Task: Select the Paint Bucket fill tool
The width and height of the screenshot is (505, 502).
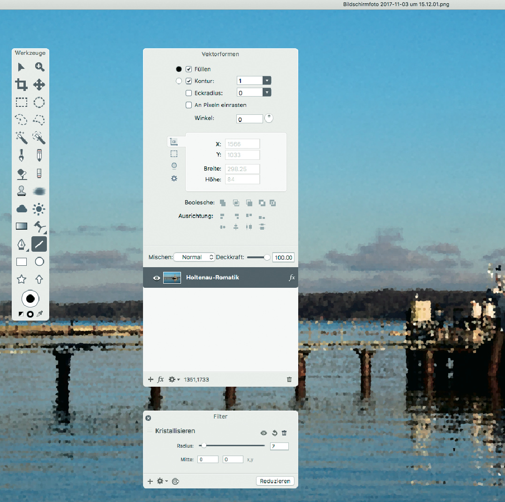Action: click(x=22, y=174)
